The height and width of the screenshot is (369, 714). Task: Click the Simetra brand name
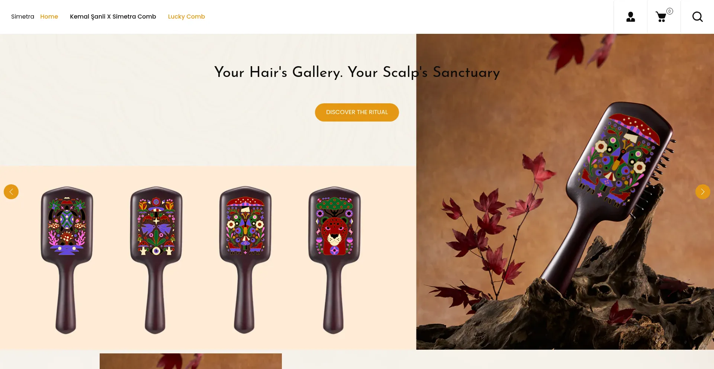(23, 16)
